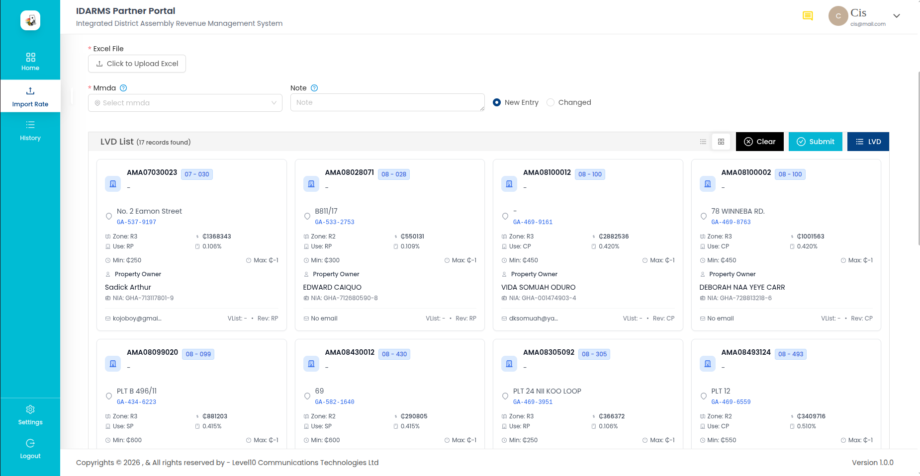Click Logout in sidebar

[x=30, y=449]
